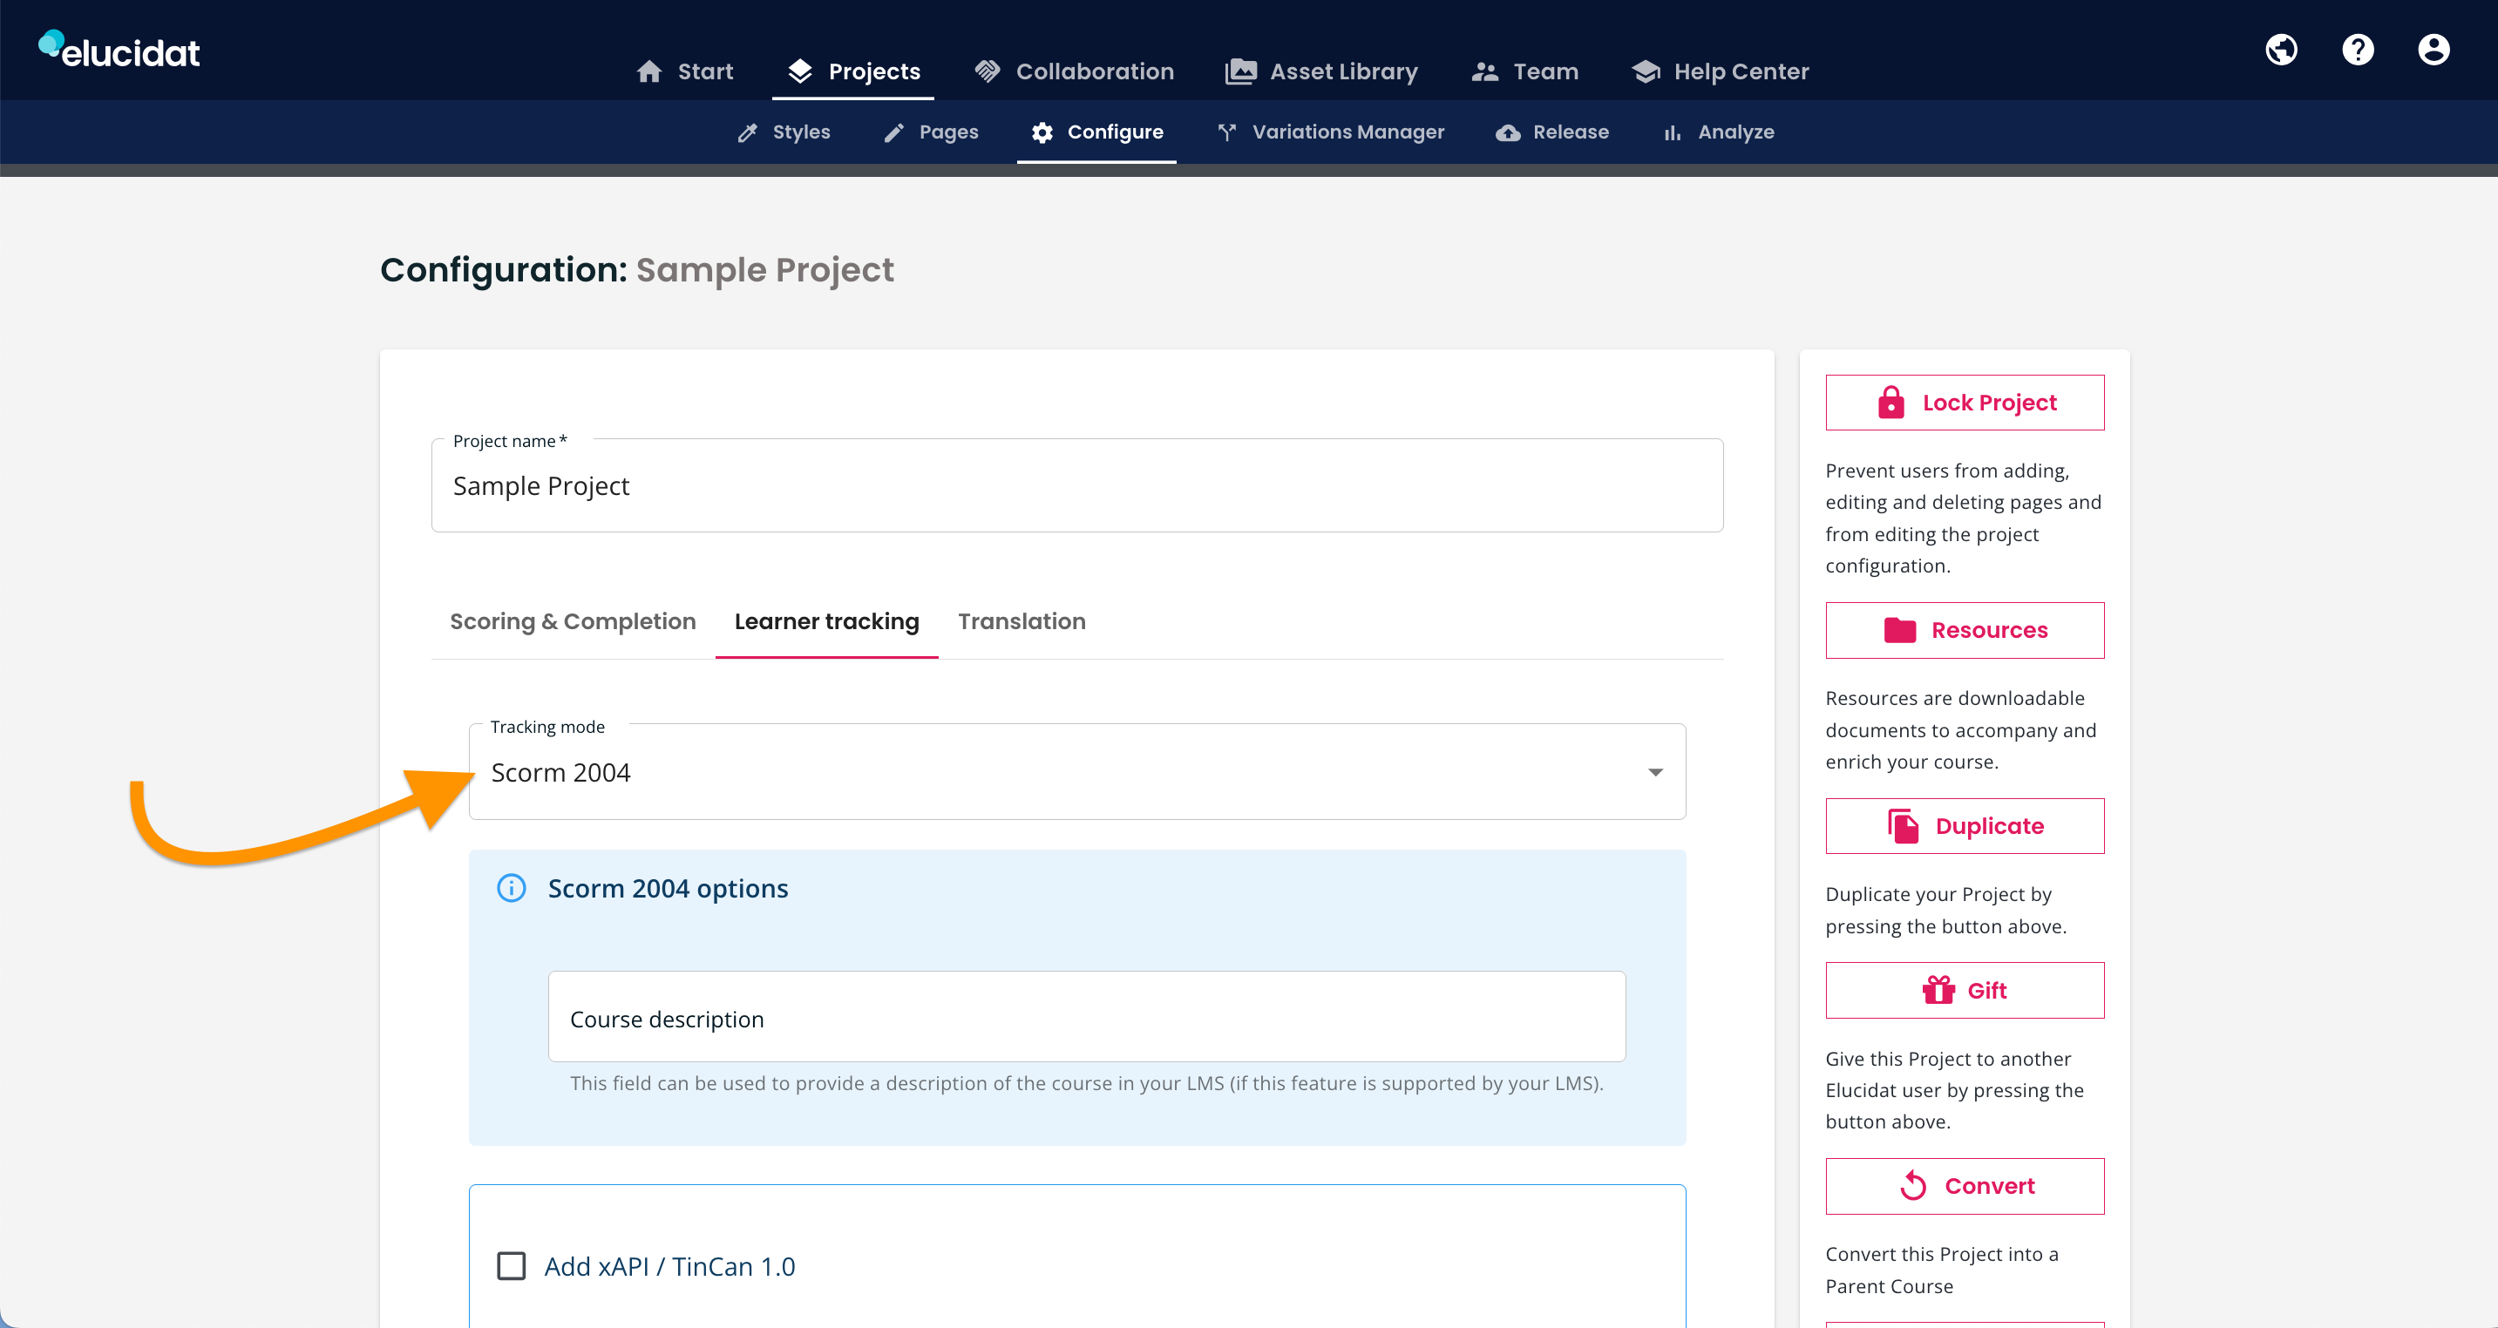Click the Variations Manager branch icon
This screenshot has width=2498, height=1328.
pos(1226,132)
